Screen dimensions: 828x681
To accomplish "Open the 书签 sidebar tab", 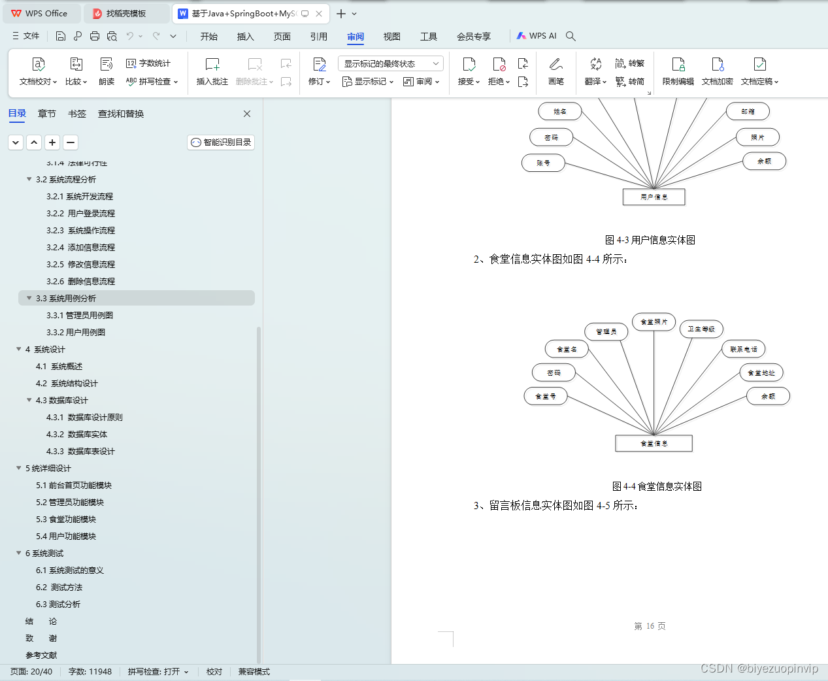I will (76, 113).
